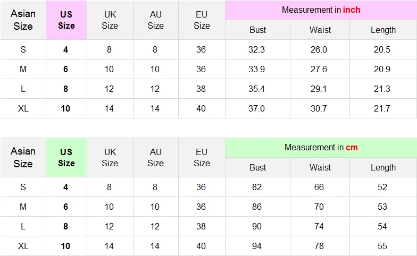Viewport: 417px width, 256px height.
Task: Click the UK Size header in top table
Action: coord(110,20)
